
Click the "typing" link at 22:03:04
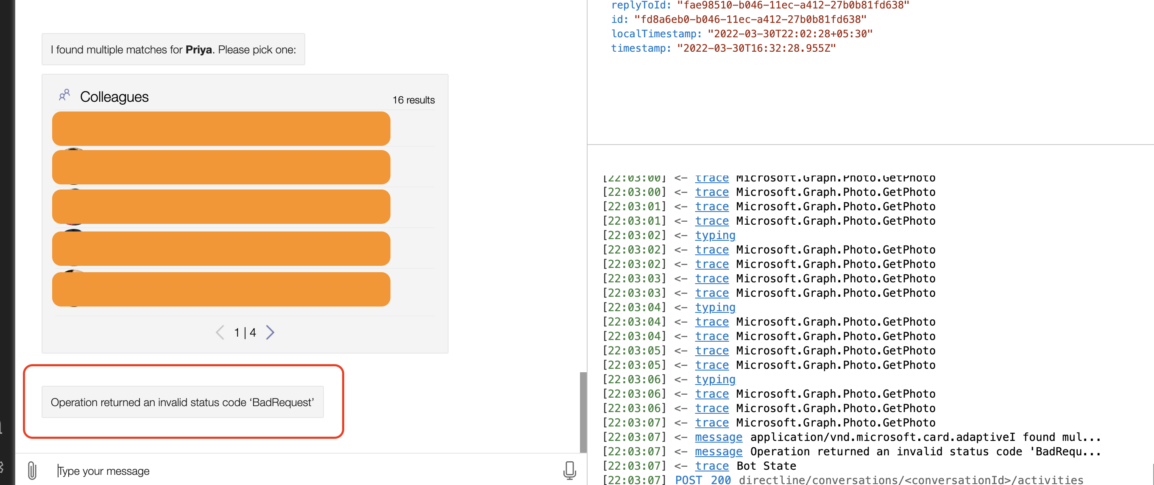tap(715, 307)
